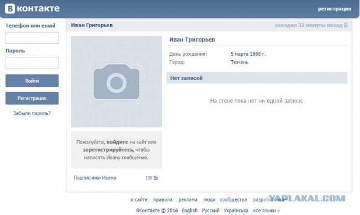Image resolution: width=360 pixels, height=215 pixels.
Task: Switch language to Українська
Action: 236,210
